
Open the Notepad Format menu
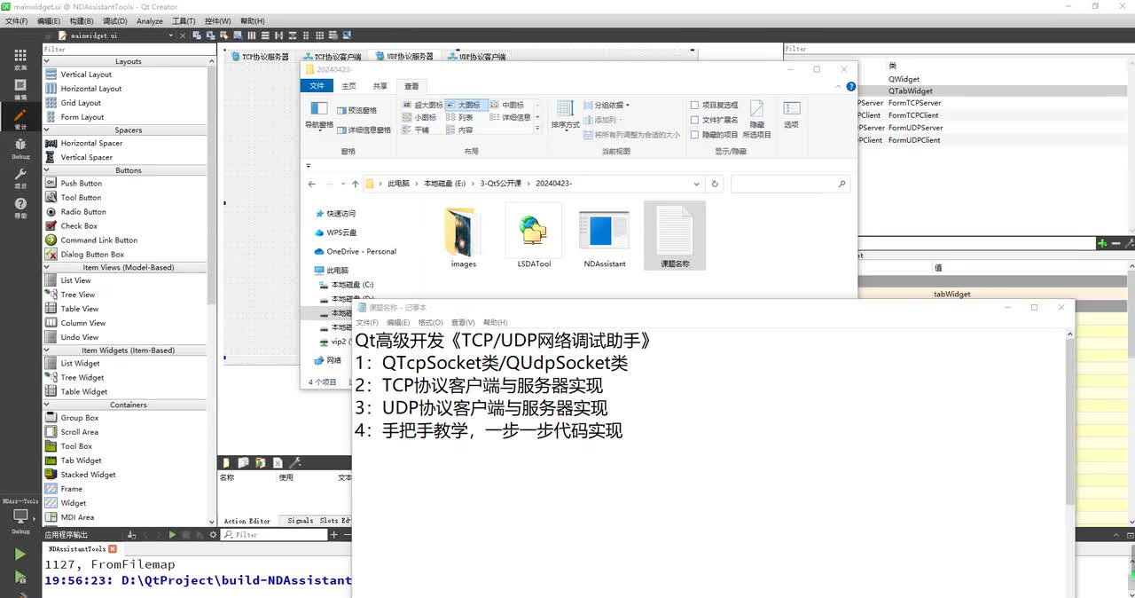(x=430, y=322)
